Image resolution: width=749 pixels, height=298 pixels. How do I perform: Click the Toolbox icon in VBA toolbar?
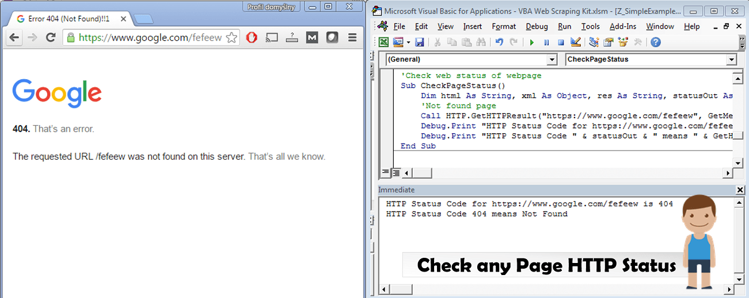pos(637,42)
